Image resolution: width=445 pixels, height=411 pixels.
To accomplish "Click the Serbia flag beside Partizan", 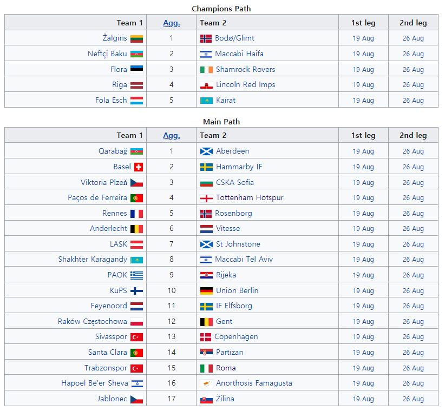I will click(x=206, y=353).
